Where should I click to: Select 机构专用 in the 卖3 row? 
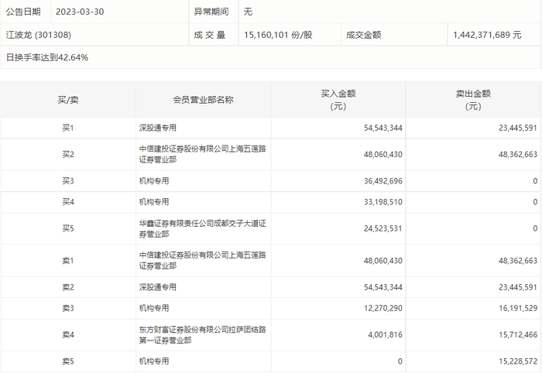154,308
